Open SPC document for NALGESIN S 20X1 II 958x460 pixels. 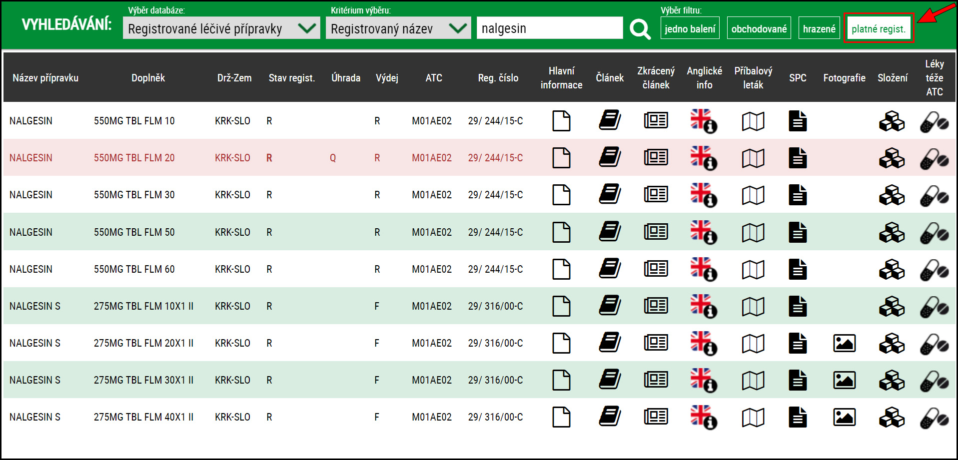pyautogui.click(x=798, y=343)
